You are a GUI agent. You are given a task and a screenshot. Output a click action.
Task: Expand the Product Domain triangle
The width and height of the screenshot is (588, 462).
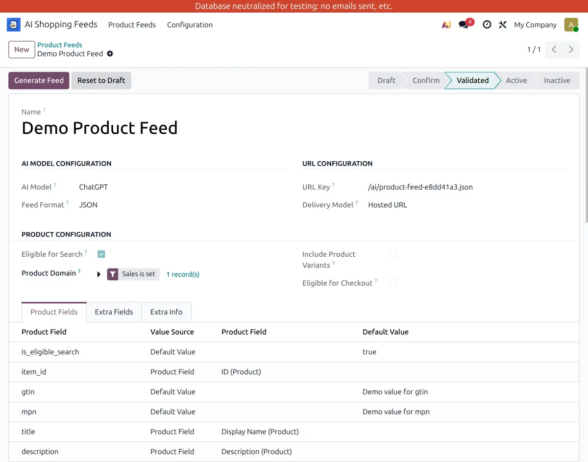(98, 274)
